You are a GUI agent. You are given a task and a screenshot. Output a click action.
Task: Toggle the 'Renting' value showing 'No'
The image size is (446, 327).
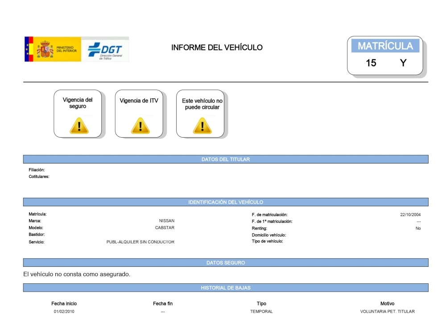click(x=418, y=228)
